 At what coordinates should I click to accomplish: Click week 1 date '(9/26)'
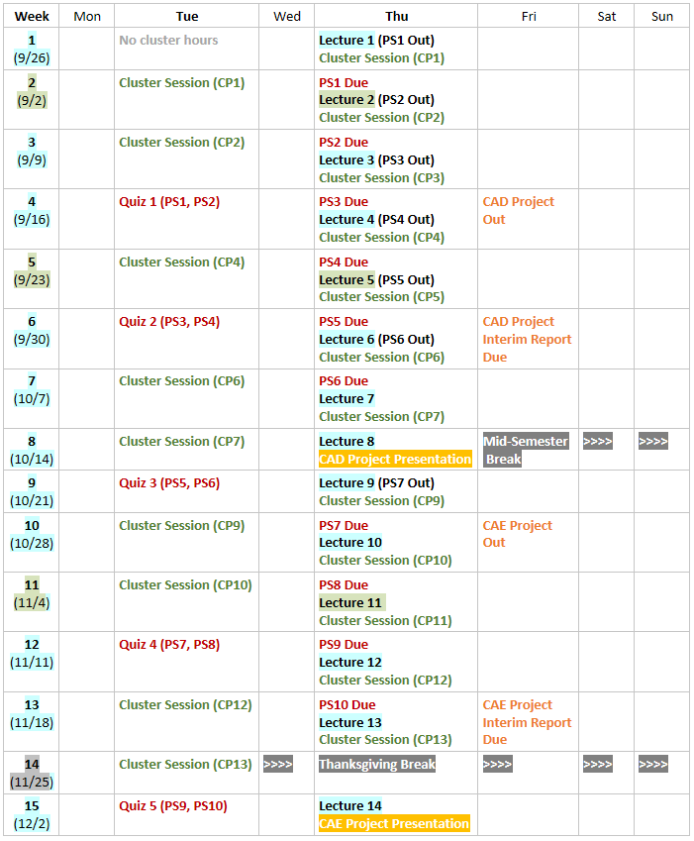pyautogui.click(x=32, y=57)
